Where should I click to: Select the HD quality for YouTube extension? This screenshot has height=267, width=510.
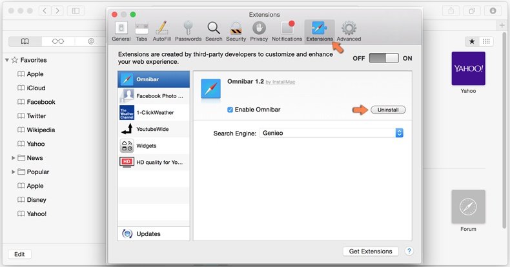[x=154, y=162]
